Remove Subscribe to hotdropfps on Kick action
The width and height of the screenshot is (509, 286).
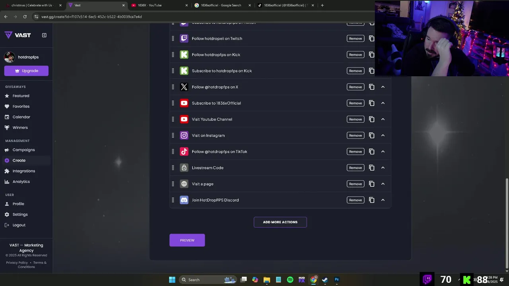[356, 71]
